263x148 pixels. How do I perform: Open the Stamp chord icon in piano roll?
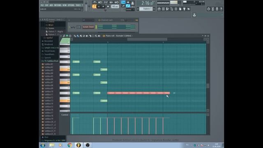(x=70, y=36)
